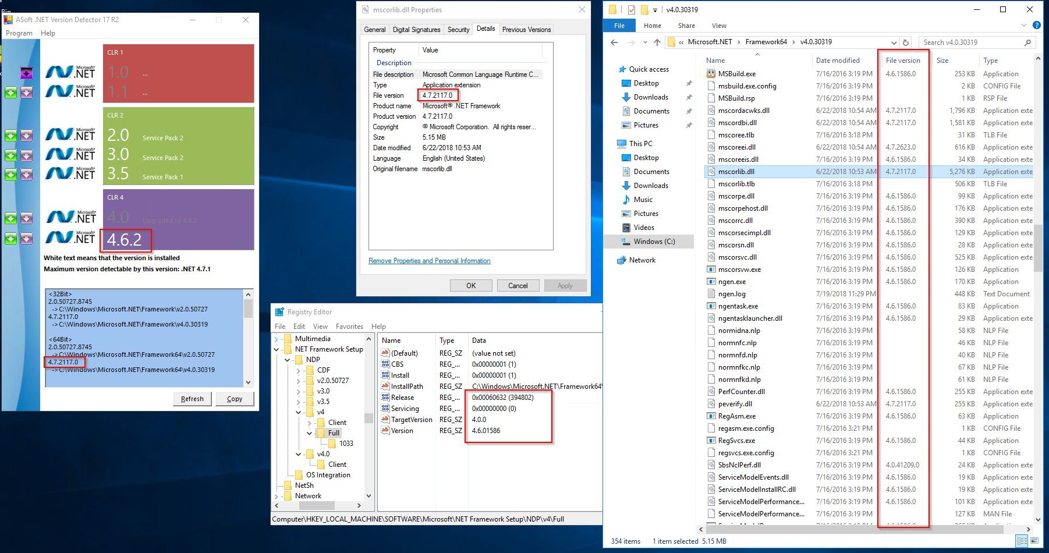Select mscoreei.dll in the file list
The image size is (1049, 553).
point(736,147)
